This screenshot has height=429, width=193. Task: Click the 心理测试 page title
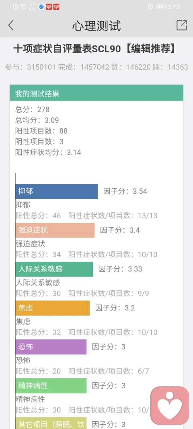[96, 26]
